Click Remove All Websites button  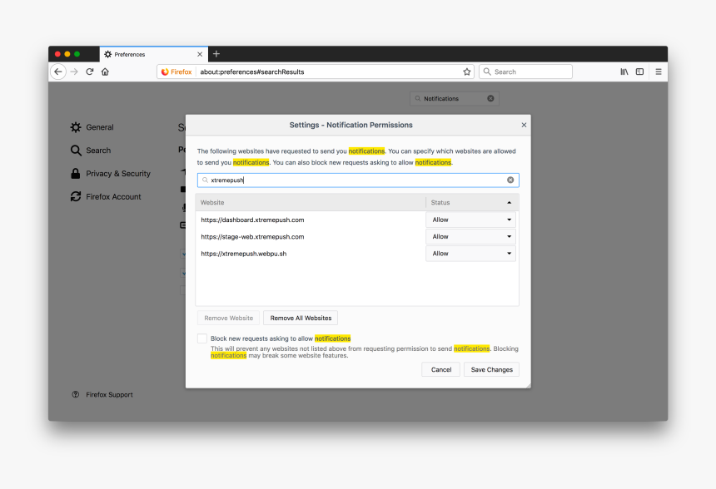pos(301,318)
